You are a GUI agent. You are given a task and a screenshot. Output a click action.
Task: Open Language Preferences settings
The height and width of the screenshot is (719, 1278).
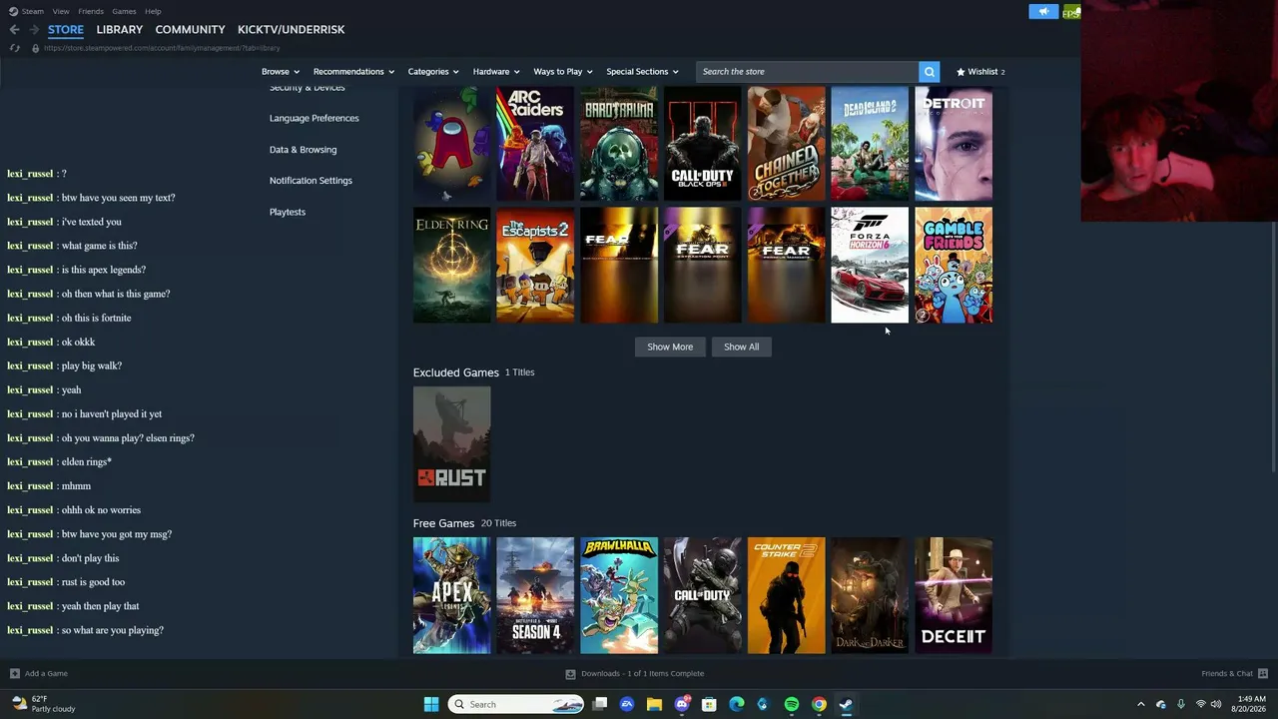click(x=314, y=118)
